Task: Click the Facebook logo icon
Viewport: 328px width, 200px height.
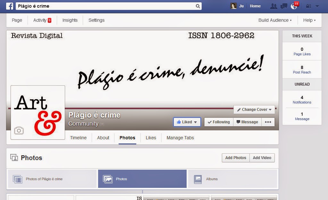Action: coord(10,6)
